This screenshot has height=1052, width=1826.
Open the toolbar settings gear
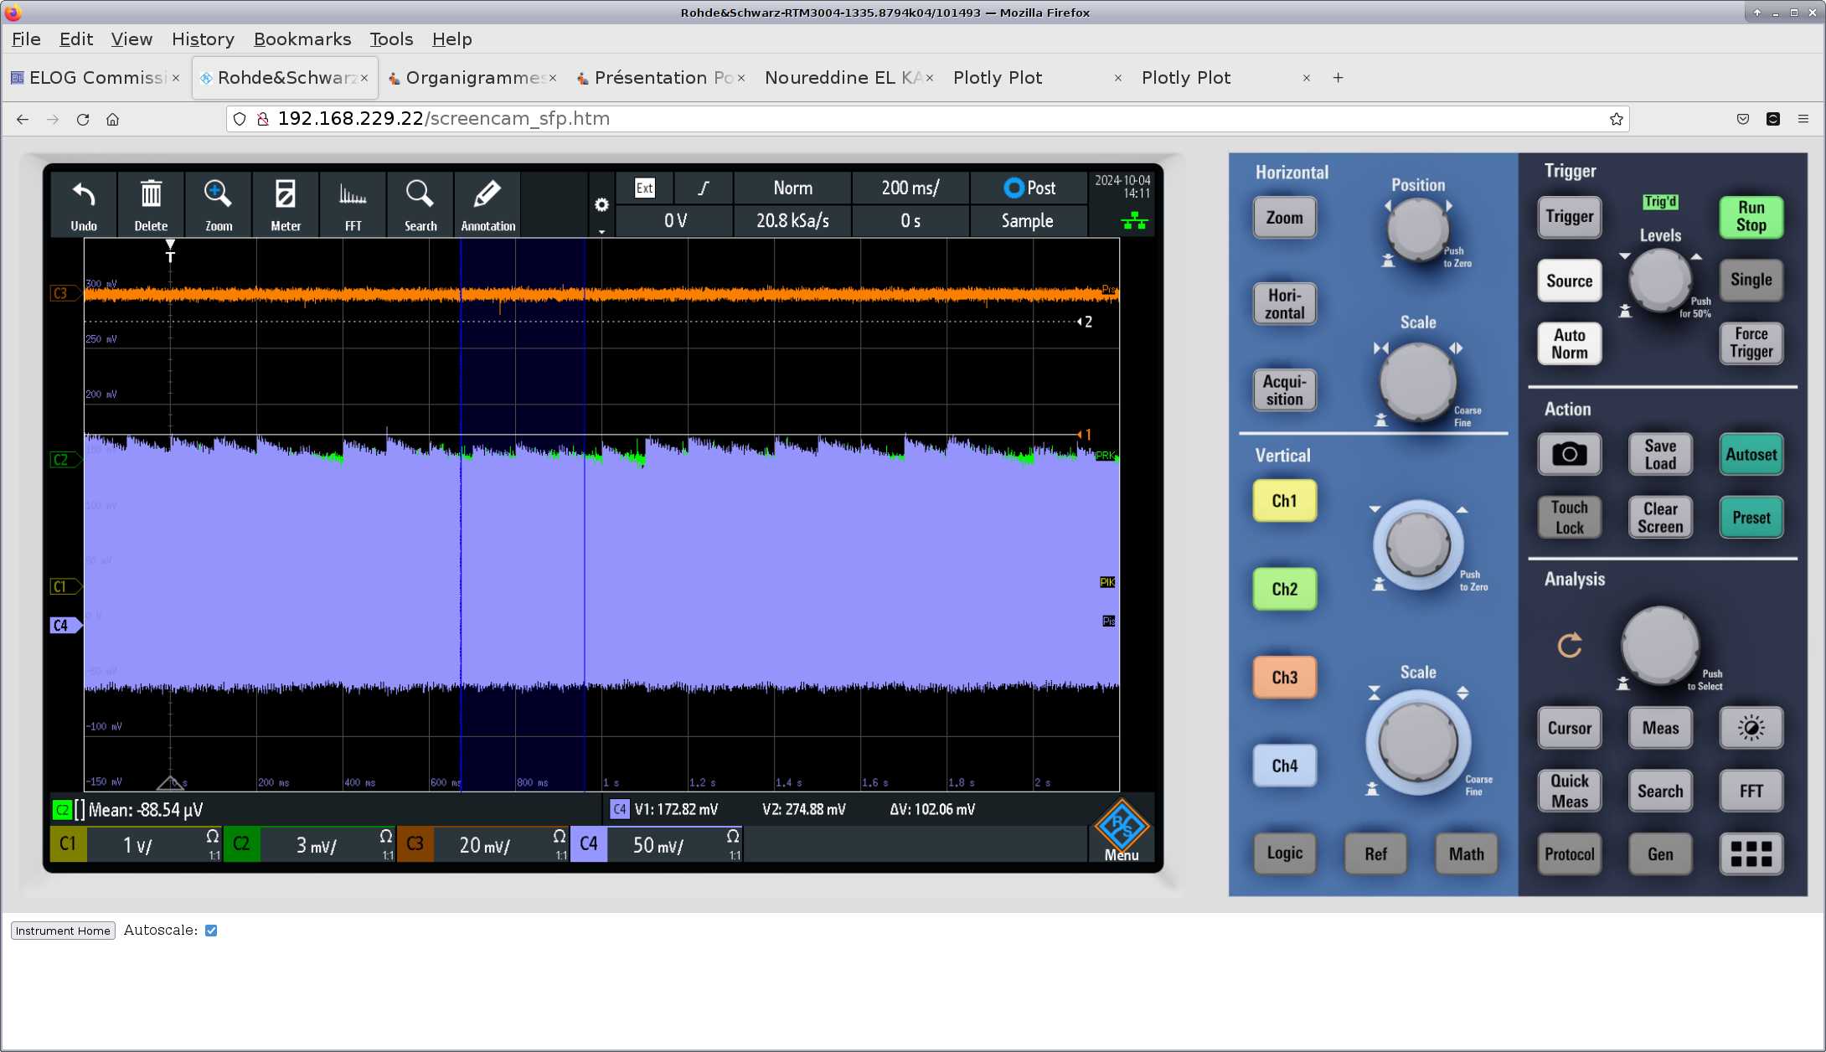coord(601,205)
